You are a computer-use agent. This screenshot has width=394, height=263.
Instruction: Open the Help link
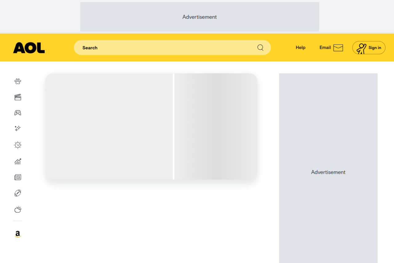300,47
